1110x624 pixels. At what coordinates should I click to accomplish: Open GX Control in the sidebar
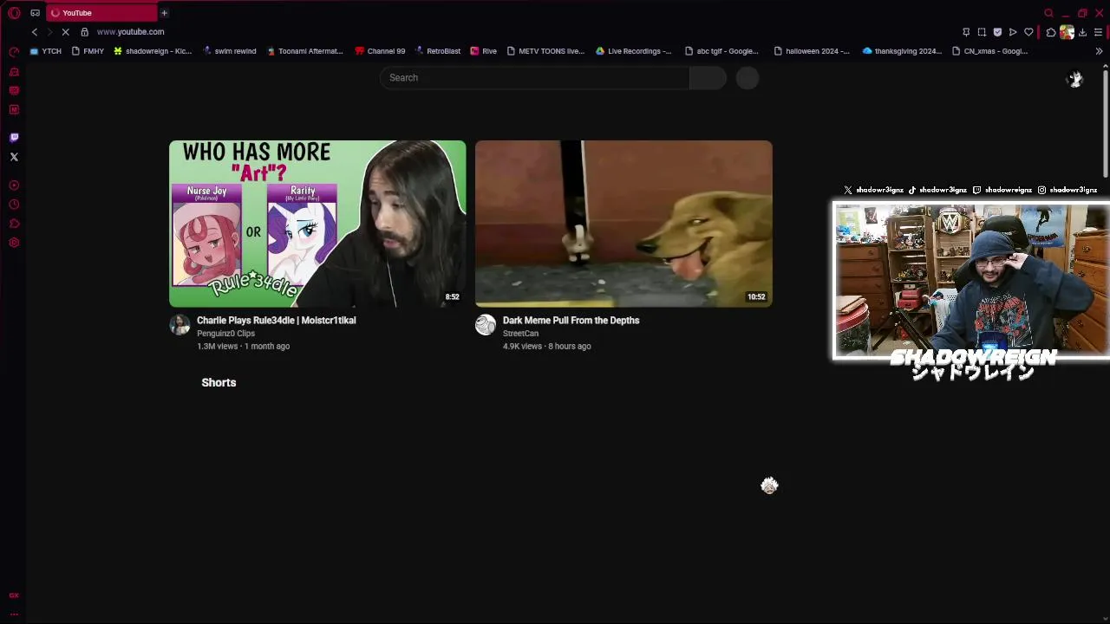14,53
